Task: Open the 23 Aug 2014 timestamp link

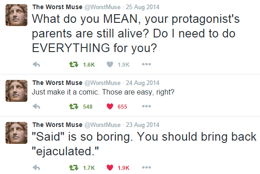Action: click(142, 125)
